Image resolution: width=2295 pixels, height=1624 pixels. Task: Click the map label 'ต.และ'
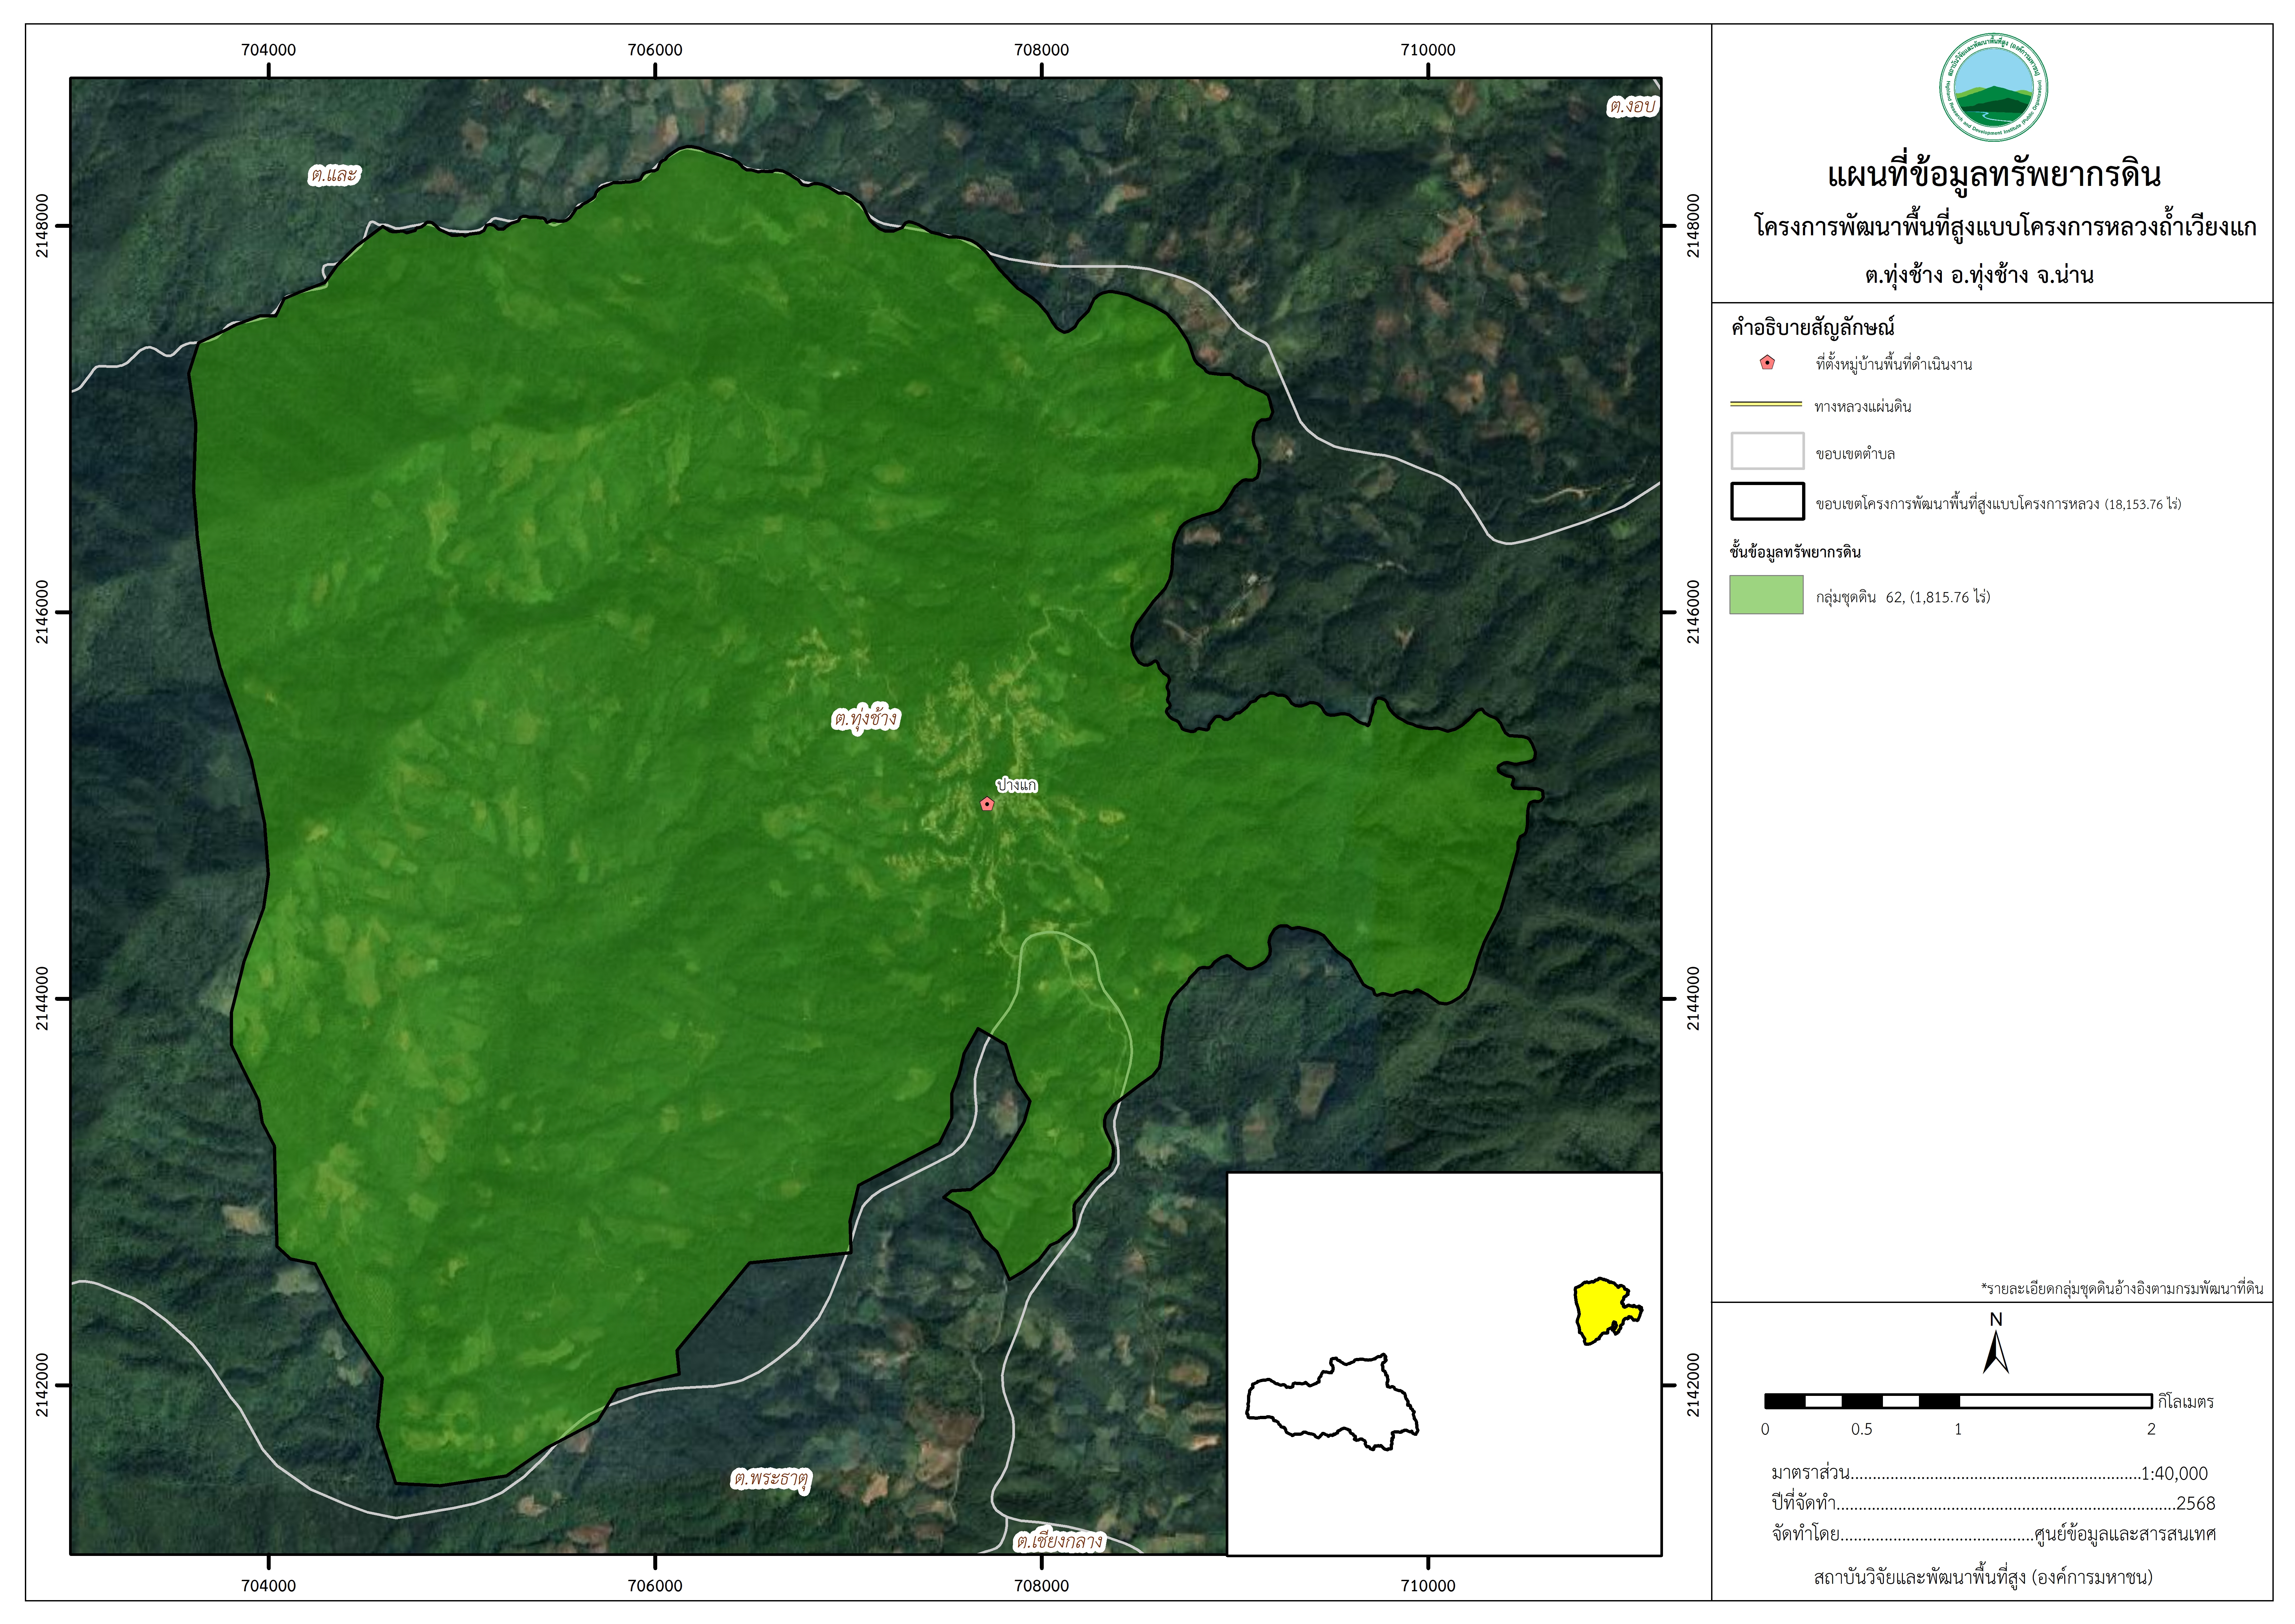tap(334, 175)
